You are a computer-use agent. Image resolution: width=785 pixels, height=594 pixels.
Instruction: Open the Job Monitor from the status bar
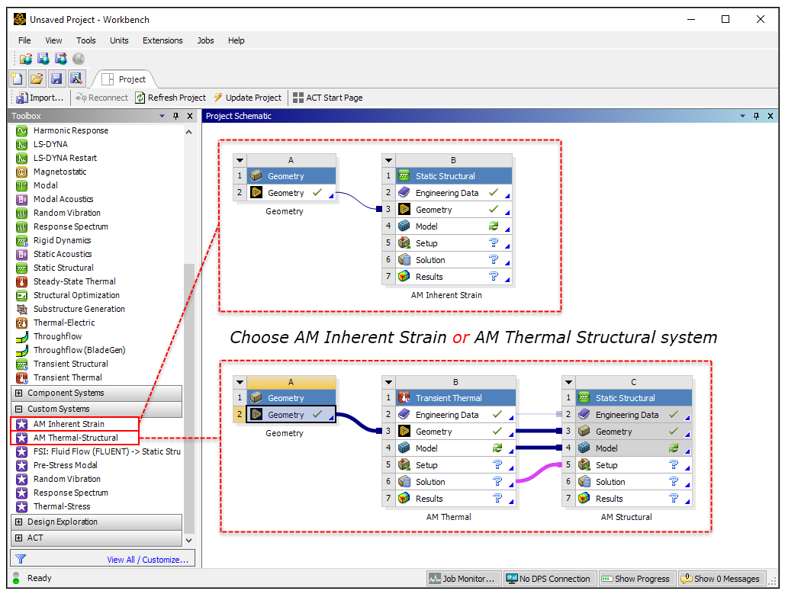coord(463,578)
